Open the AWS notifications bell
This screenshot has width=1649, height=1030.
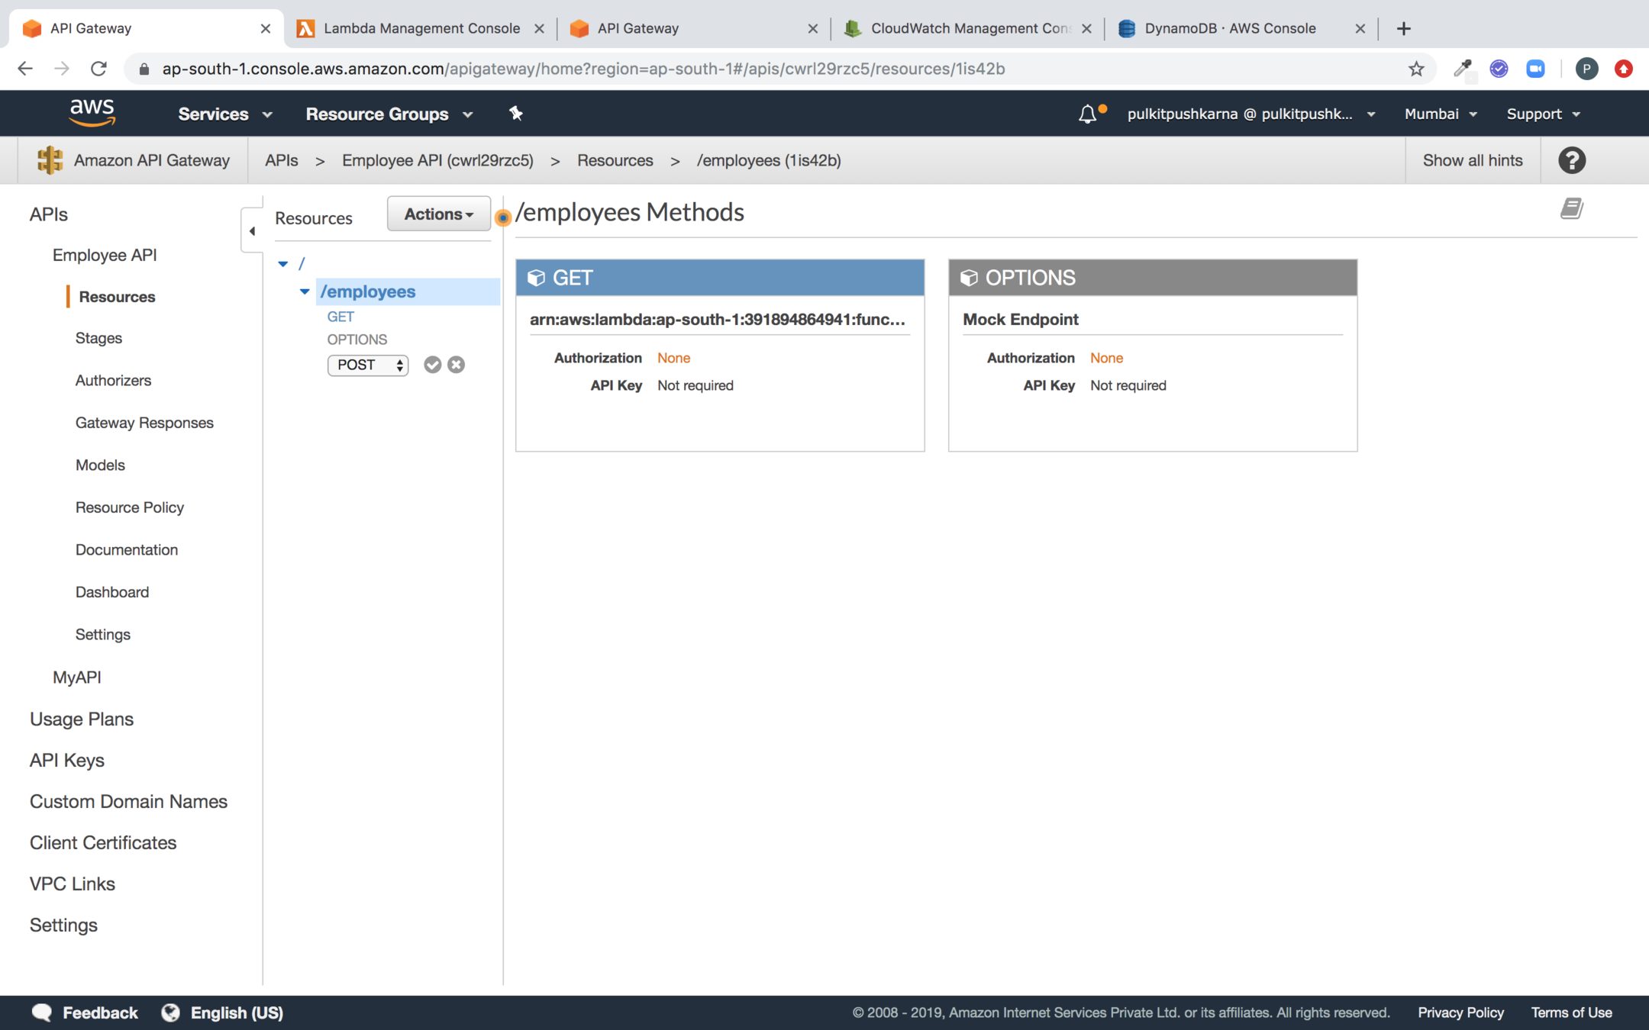pos(1087,114)
